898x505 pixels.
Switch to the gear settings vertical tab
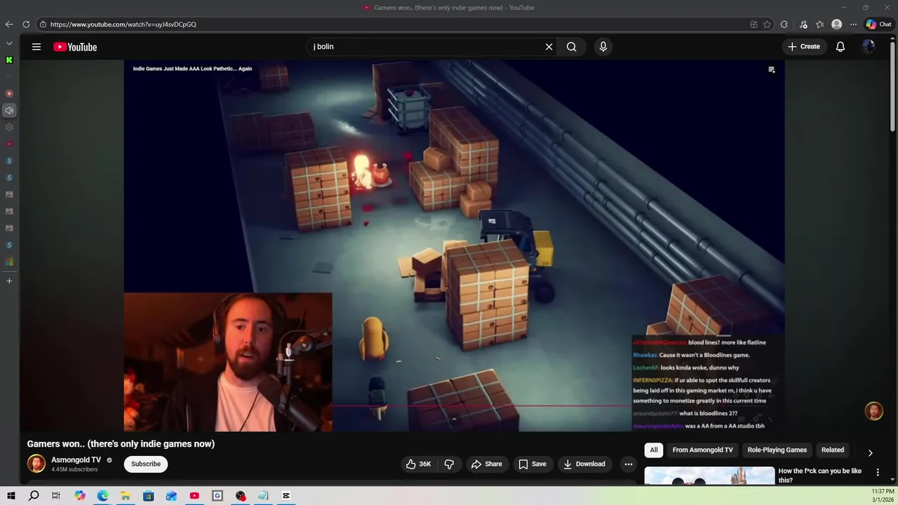[x=9, y=127]
